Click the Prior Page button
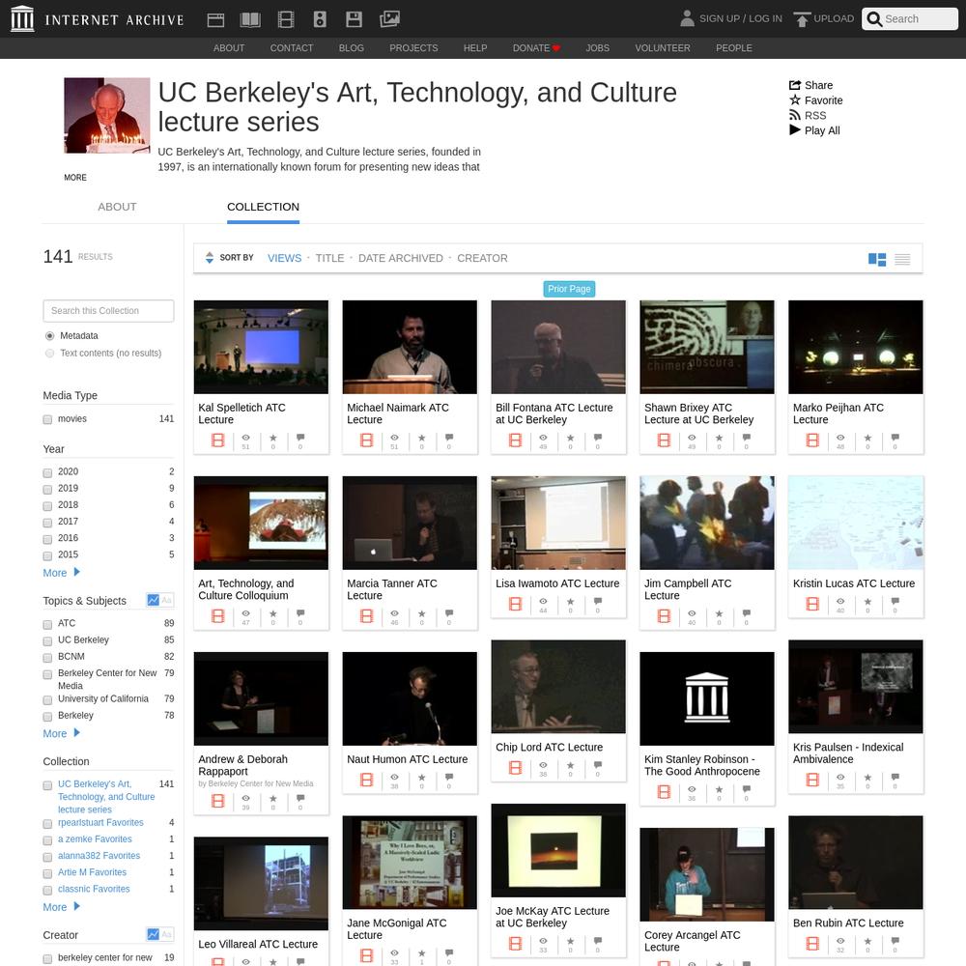Image resolution: width=966 pixels, height=966 pixels. point(569,289)
